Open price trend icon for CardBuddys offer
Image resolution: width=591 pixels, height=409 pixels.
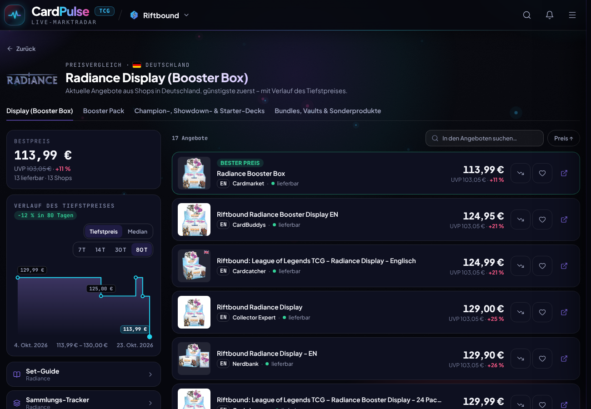pyautogui.click(x=521, y=219)
